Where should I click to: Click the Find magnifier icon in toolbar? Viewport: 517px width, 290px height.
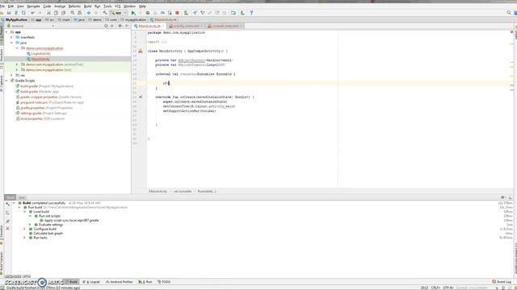[72, 13]
